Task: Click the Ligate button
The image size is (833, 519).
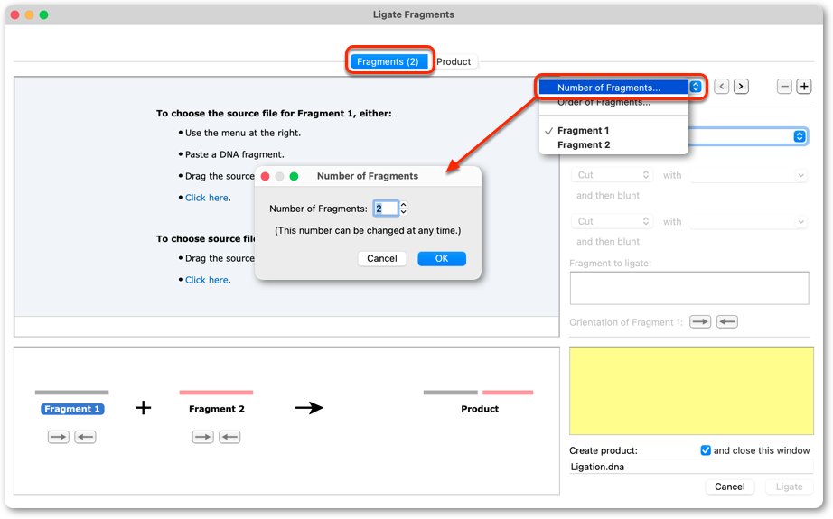Action: point(789,487)
